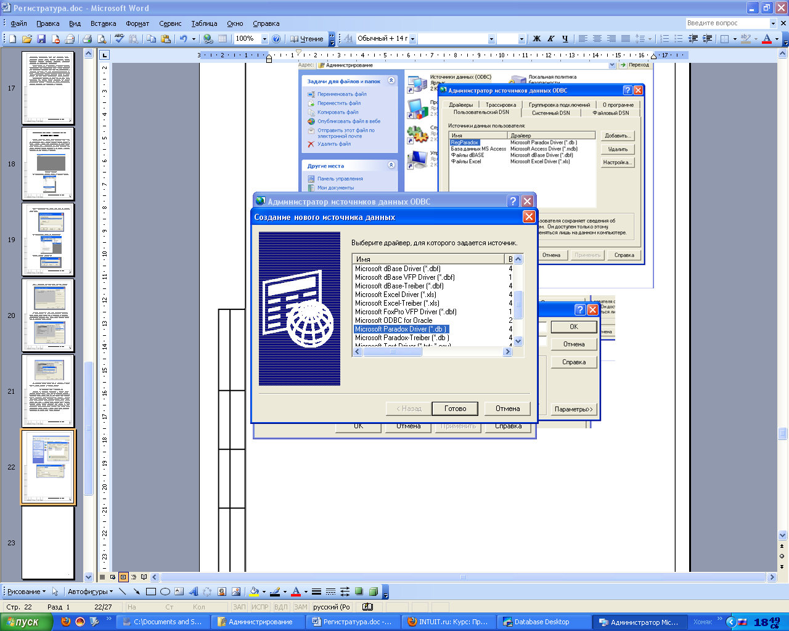Insert a hyperlink using the globe icon
789x631 pixels.
[208, 39]
